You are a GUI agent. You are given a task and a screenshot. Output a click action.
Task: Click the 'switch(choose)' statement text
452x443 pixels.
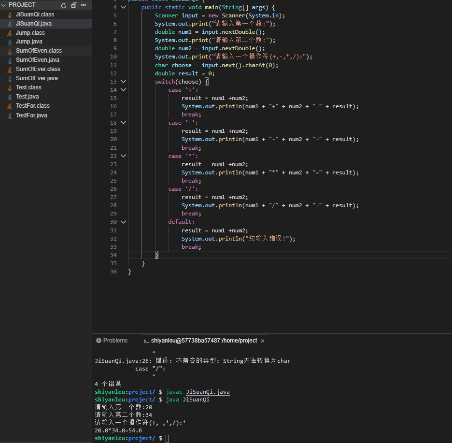pos(178,82)
